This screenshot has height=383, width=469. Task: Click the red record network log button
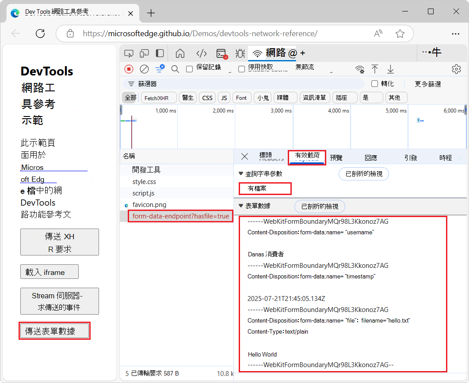point(128,69)
